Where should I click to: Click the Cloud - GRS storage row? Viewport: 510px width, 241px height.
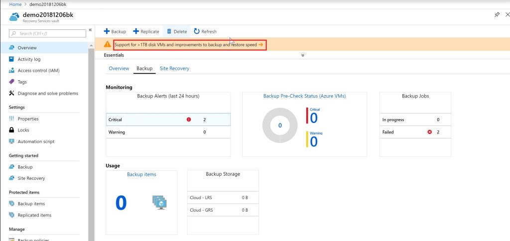223,210
